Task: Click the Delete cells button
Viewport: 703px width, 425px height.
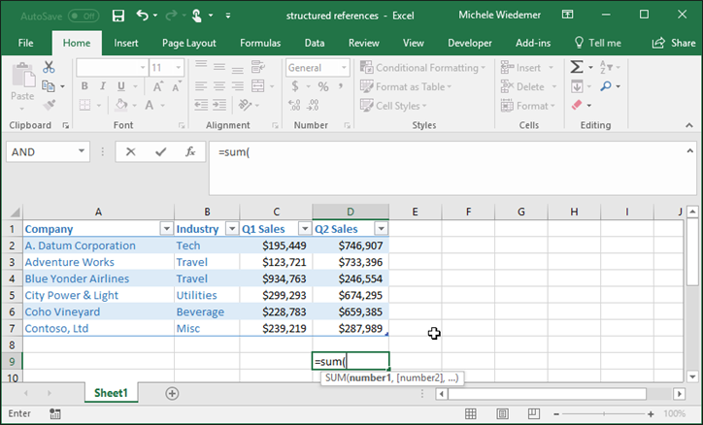Action: (528, 86)
